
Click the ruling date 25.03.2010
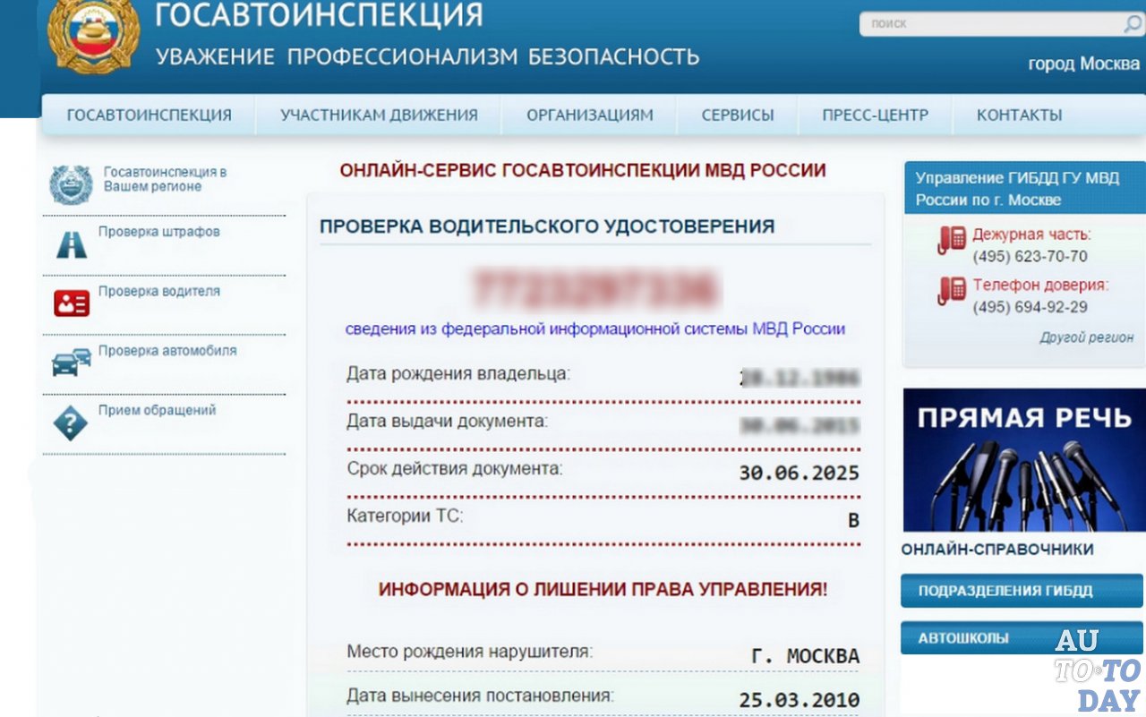[x=799, y=700]
